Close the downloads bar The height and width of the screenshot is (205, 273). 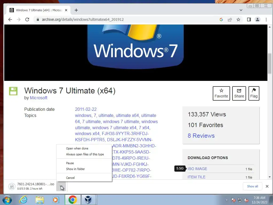(267, 186)
